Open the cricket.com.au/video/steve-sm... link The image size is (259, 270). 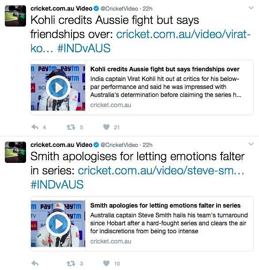[161, 171]
